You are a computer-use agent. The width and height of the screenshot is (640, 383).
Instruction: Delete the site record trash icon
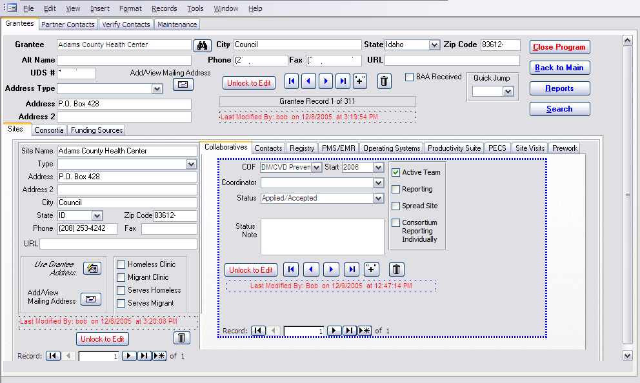tap(182, 338)
